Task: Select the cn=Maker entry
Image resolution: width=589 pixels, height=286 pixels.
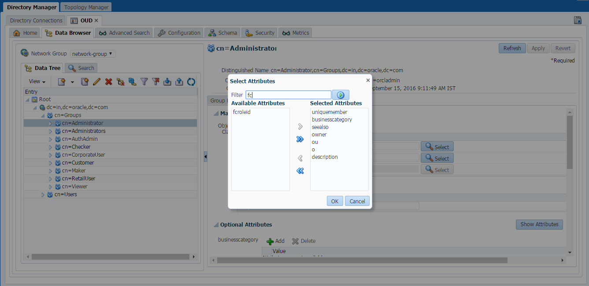Action: [x=74, y=171]
